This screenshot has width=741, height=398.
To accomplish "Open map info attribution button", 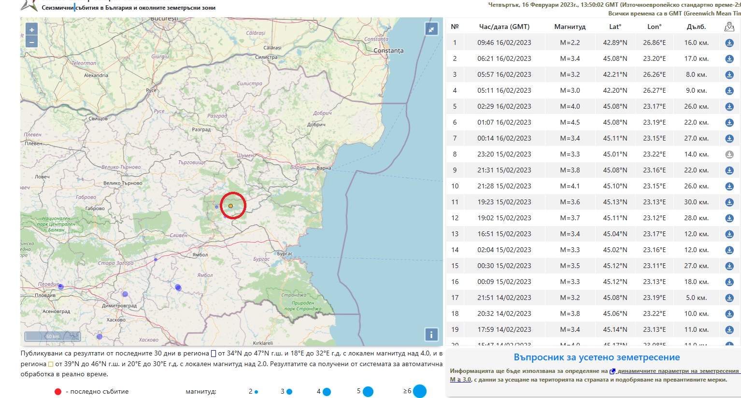I will pos(431,334).
